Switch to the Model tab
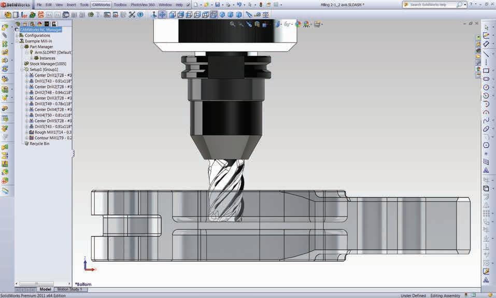 pos(45,289)
